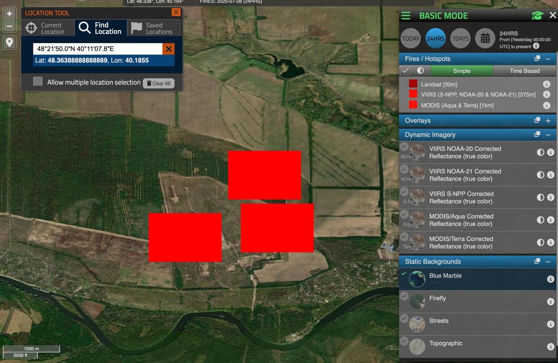
Task: Collapse the Dynamic Imagery section
Action: point(548,135)
